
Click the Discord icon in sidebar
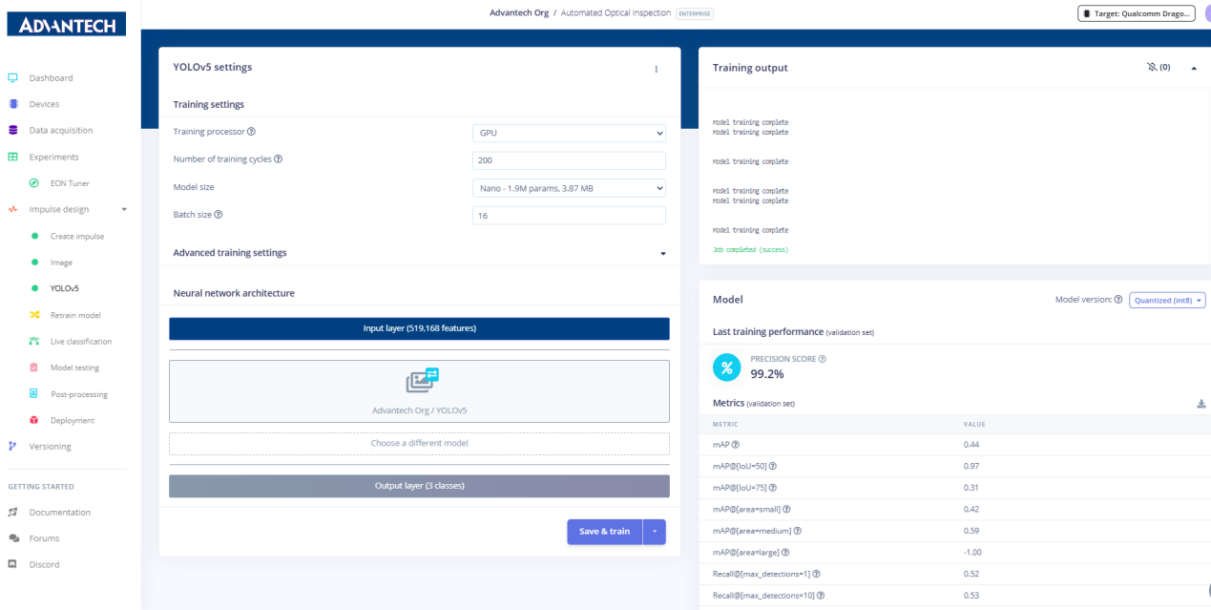tap(12, 564)
